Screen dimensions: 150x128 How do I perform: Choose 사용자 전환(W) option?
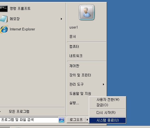(107, 100)
